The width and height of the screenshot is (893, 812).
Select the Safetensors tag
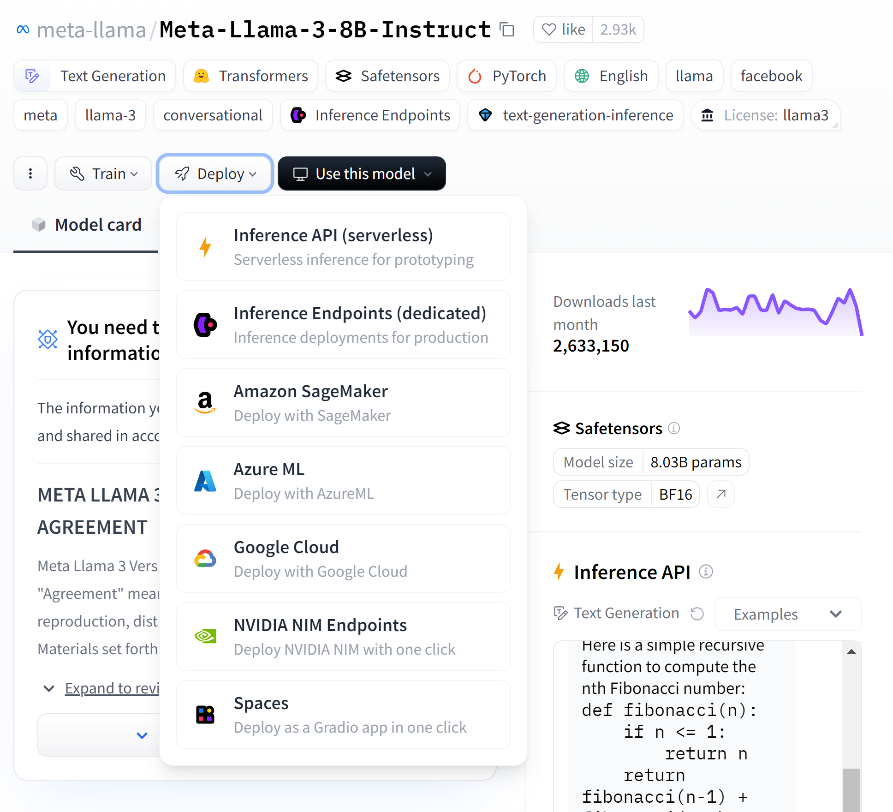pyautogui.click(x=387, y=76)
